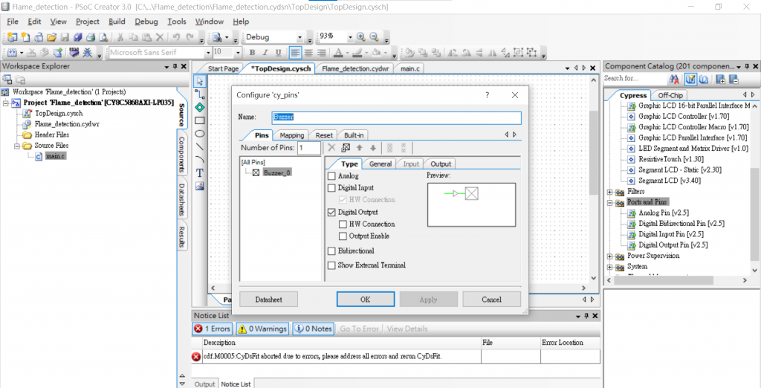Screen dimensions: 761x388
Task: Enable the Digital Input checkbox
Action: click(331, 187)
